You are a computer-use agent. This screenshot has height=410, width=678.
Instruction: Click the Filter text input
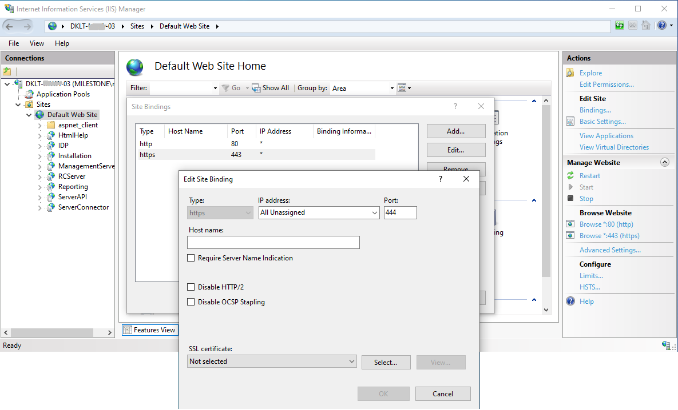180,88
